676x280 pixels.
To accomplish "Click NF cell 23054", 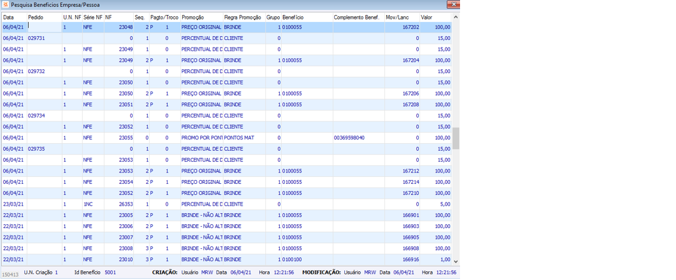I will [x=119, y=182].
